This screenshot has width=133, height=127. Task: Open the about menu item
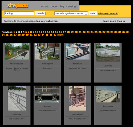pos(44,6)
